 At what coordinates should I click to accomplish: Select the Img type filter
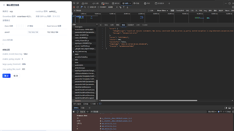(205, 11)
